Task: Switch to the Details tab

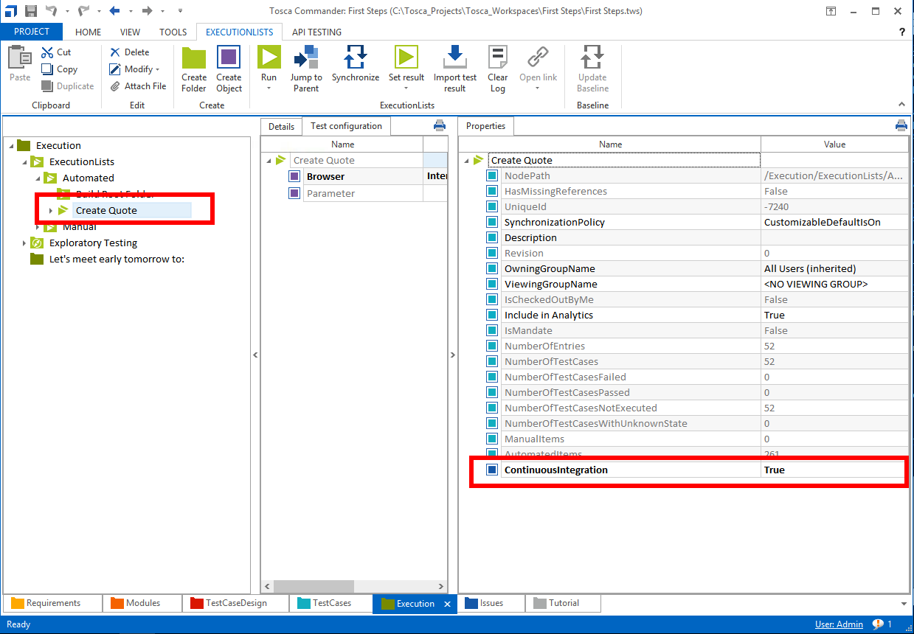Action: point(281,127)
